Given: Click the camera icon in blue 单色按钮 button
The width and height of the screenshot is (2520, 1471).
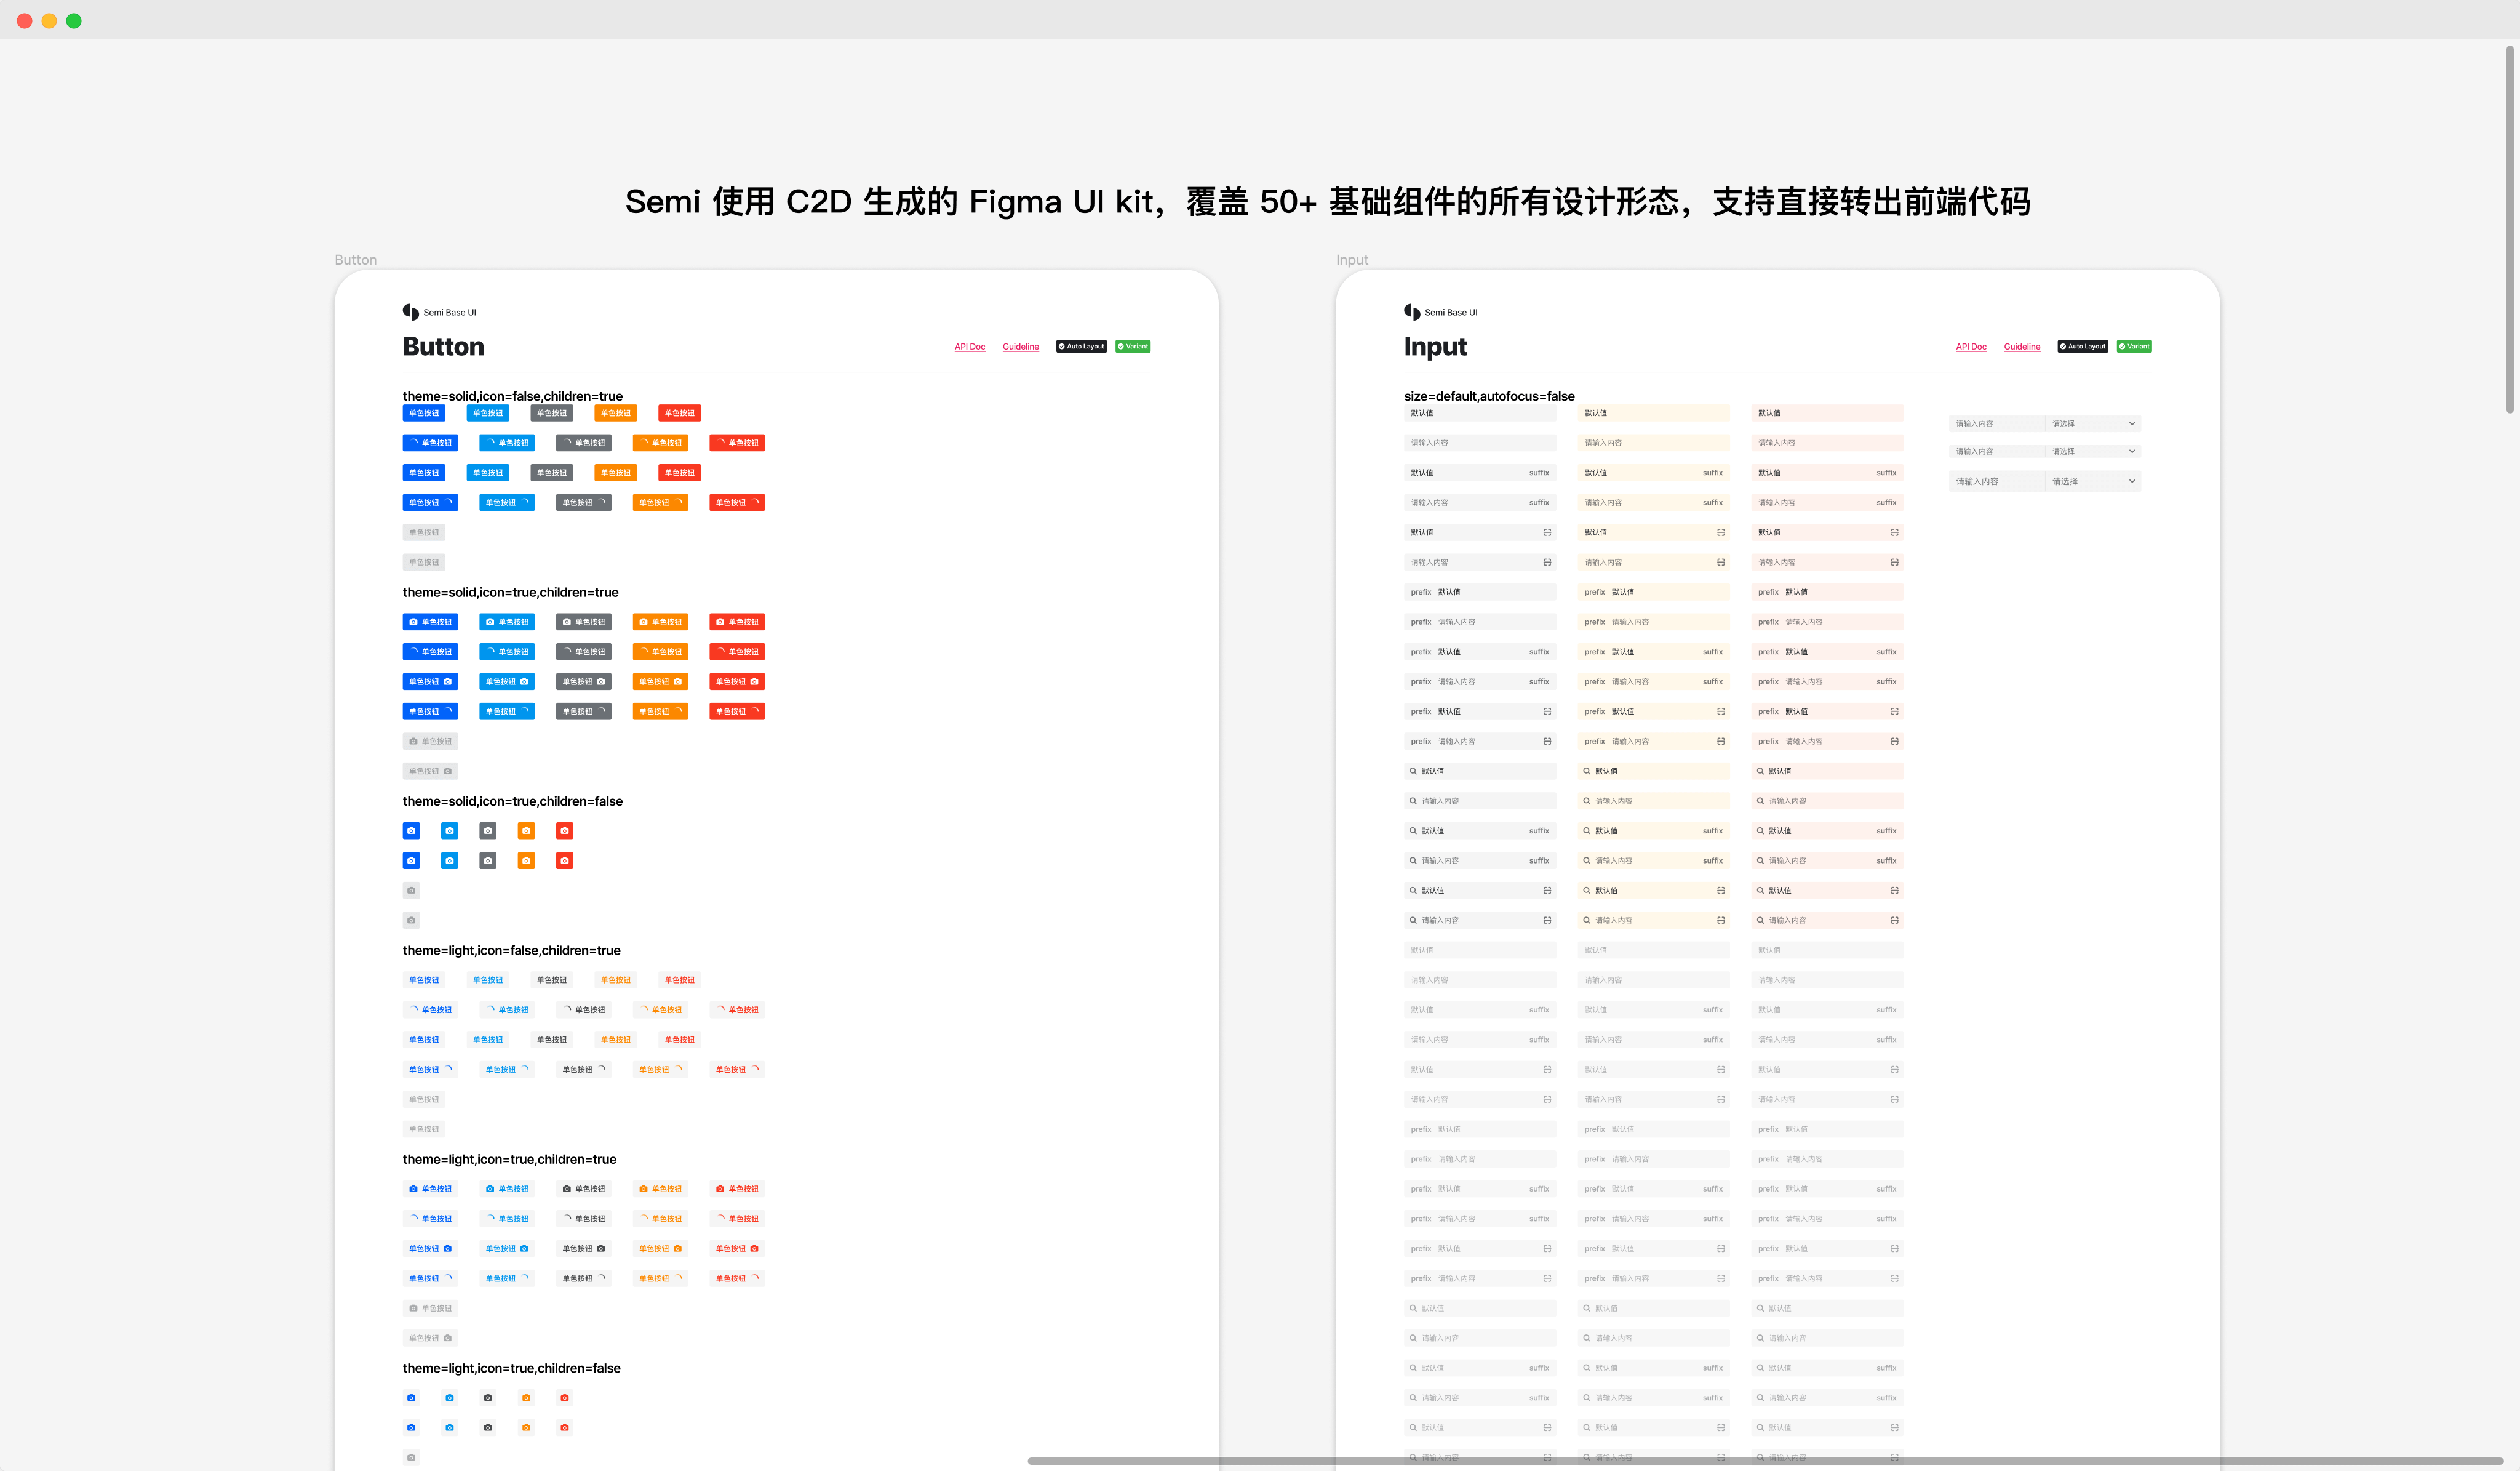Looking at the screenshot, I should pyautogui.click(x=414, y=622).
